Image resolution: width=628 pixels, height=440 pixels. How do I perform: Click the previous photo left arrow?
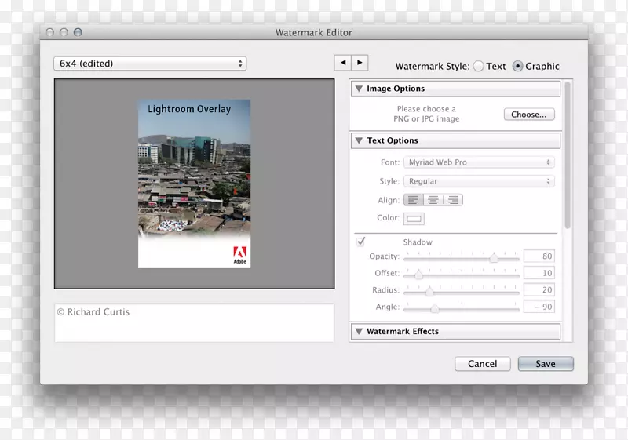[x=342, y=63]
